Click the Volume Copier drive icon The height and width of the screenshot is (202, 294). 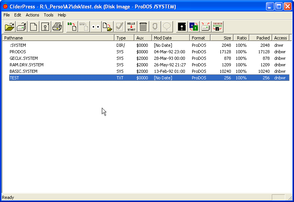(206, 27)
